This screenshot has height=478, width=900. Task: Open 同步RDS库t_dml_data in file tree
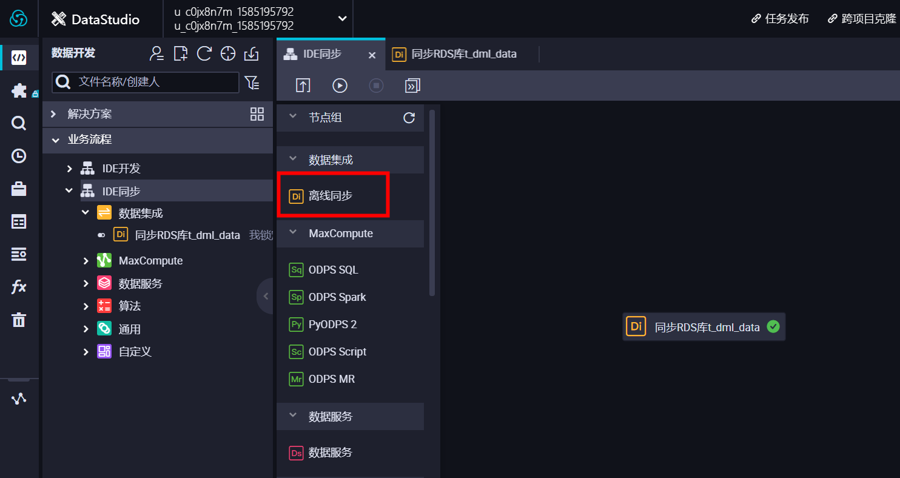tap(187, 235)
